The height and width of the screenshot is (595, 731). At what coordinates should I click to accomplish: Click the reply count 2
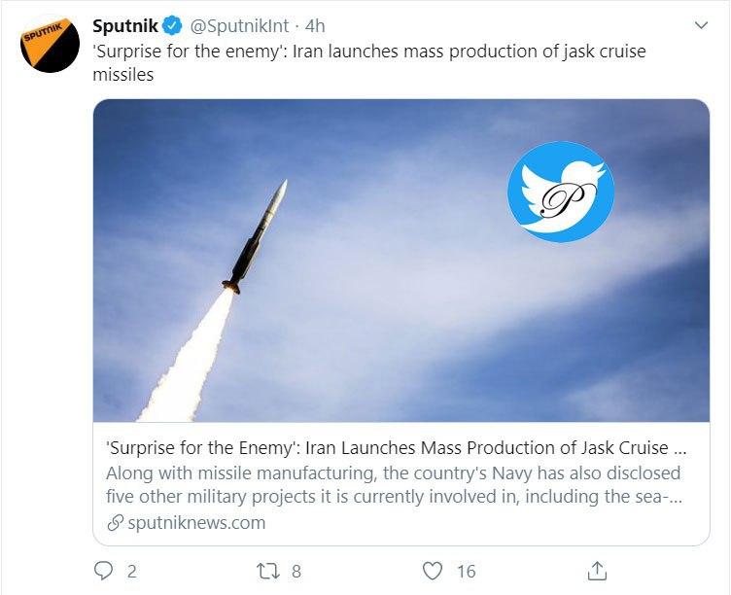point(131,572)
